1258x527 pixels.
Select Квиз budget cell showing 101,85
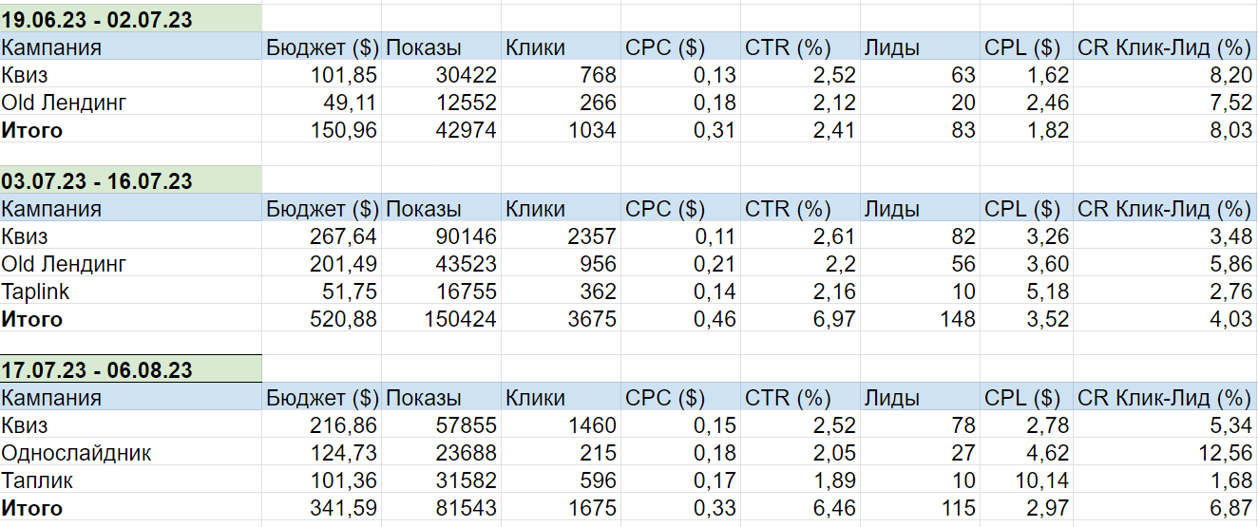(322, 74)
